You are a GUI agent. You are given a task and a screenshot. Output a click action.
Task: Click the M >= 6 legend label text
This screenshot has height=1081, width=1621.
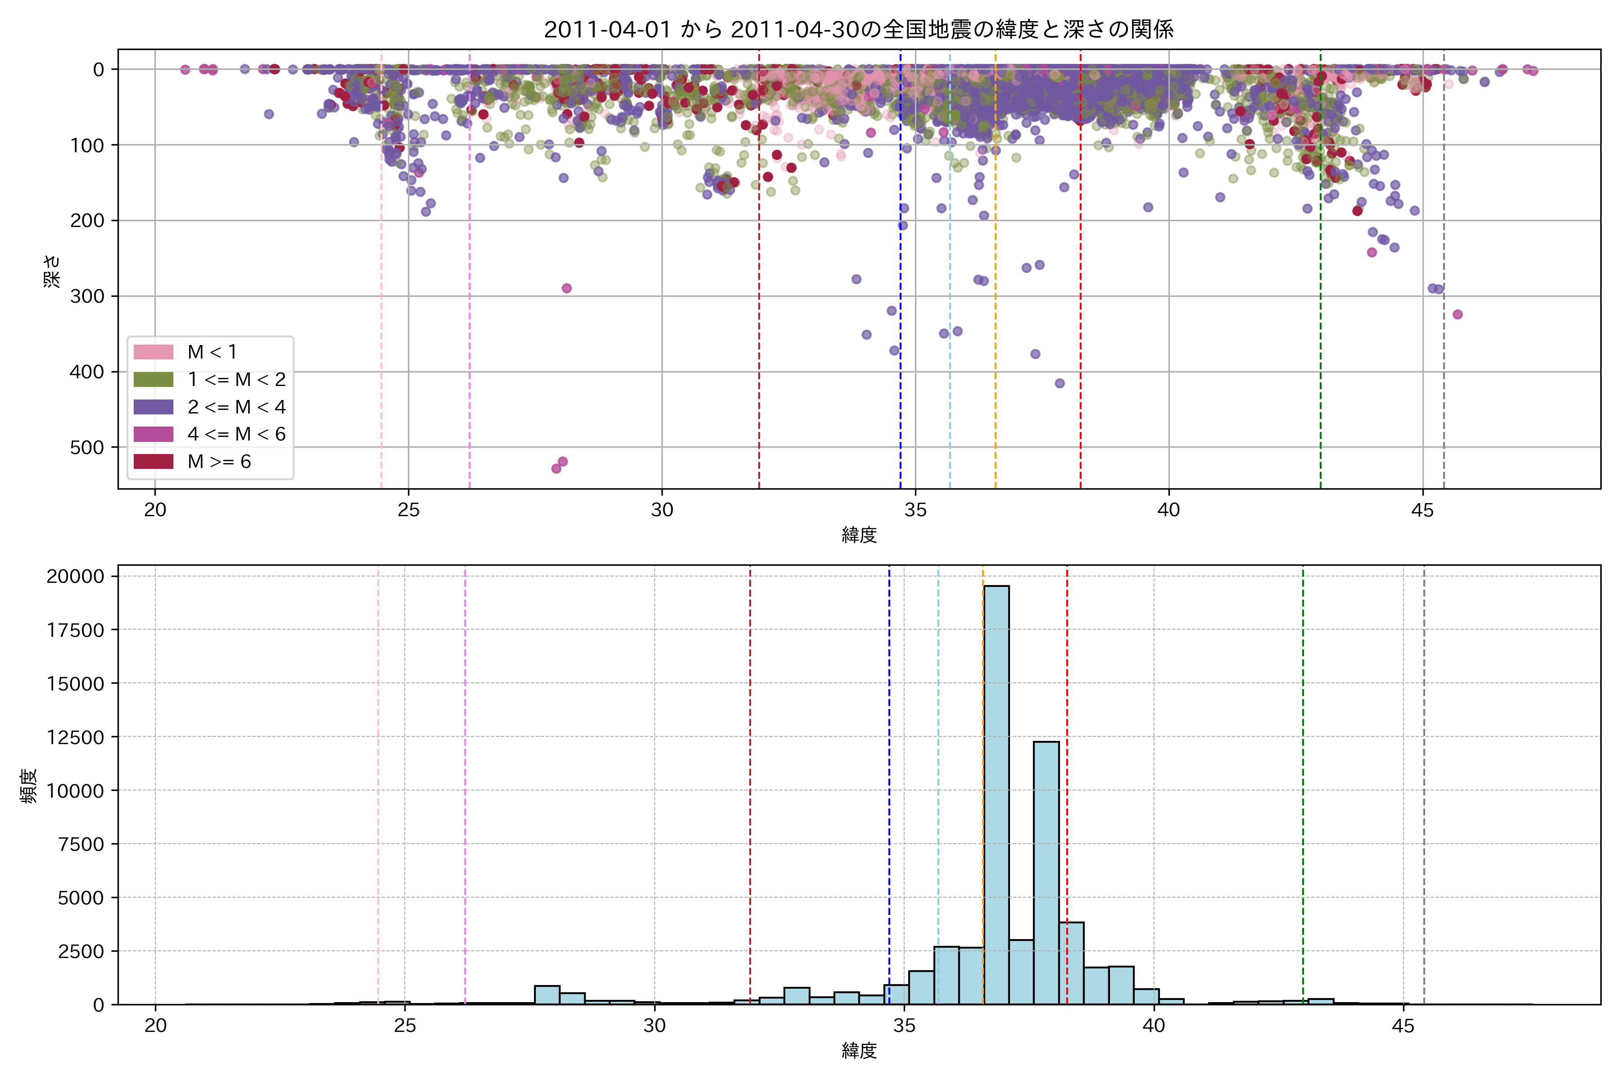click(x=219, y=461)
